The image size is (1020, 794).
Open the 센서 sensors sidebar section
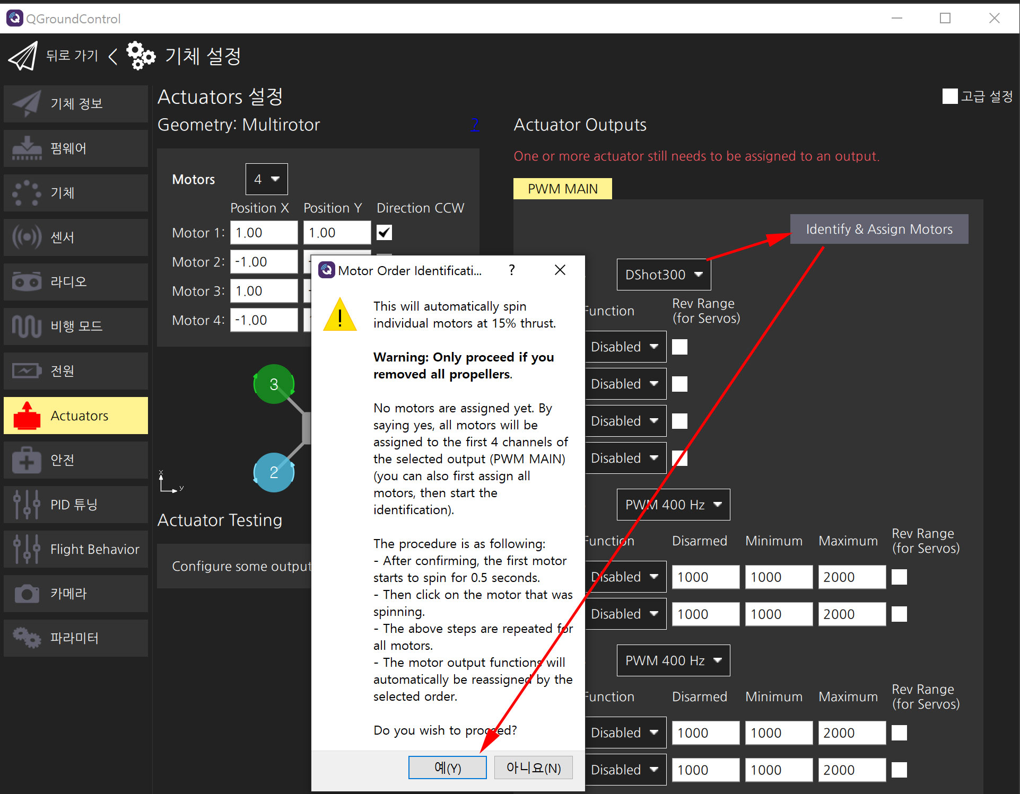[x=75, y=237]
